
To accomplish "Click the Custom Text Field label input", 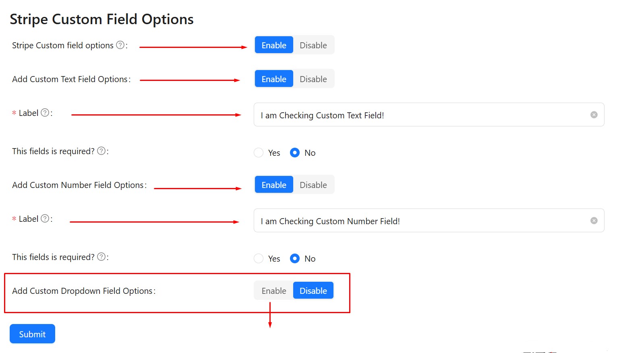I will click(x=423, y=115).
